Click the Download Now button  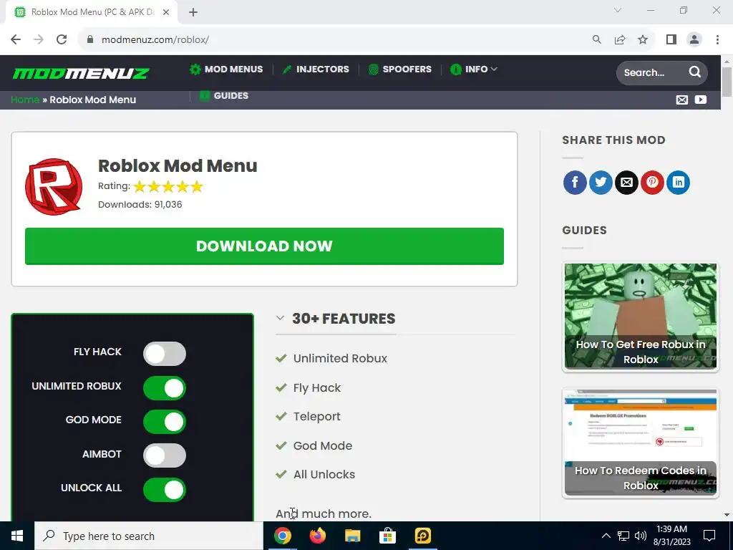pos(264,246)
